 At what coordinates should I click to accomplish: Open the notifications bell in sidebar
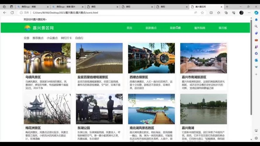pos(256,20)
